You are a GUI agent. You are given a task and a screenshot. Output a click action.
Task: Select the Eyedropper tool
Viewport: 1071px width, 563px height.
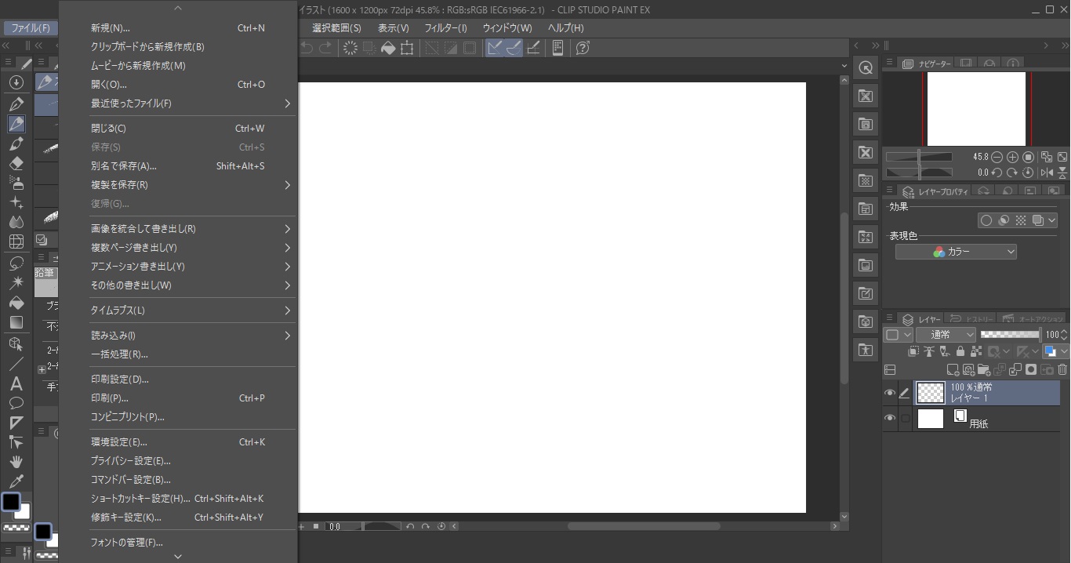(x=16, y=481)
